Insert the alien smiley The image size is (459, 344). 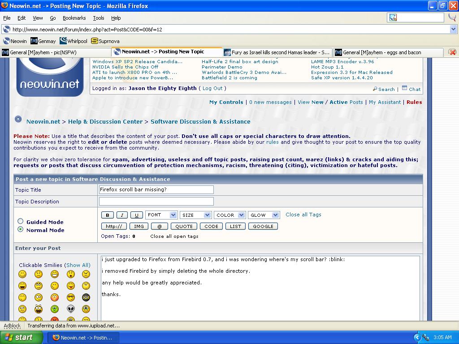(x=70, y=309)
